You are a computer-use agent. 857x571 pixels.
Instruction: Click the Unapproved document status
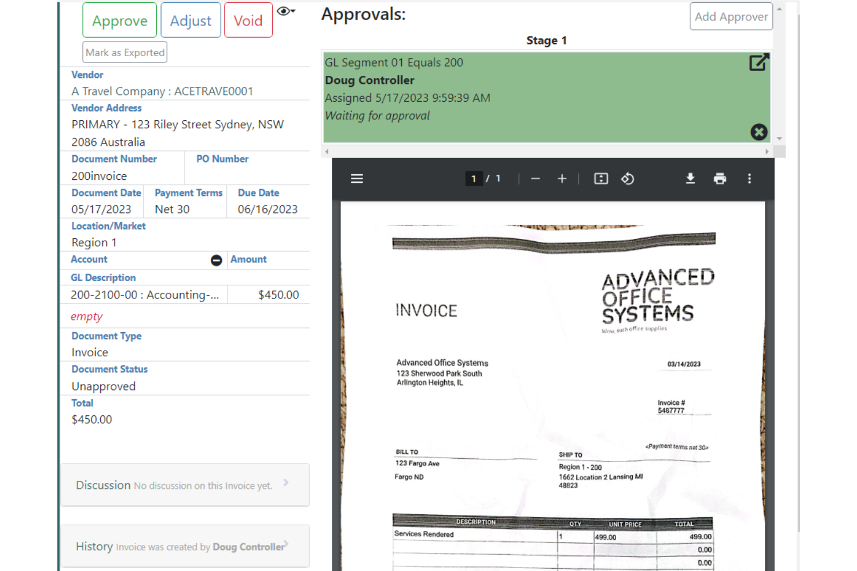[103, 386]
